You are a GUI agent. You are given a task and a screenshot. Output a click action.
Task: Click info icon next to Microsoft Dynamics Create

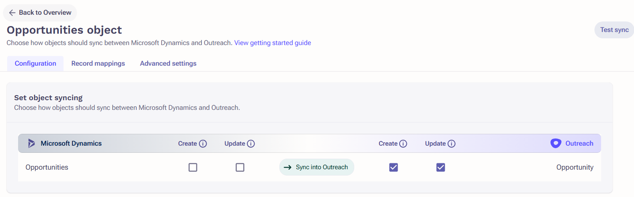click(x=203, y=144)
